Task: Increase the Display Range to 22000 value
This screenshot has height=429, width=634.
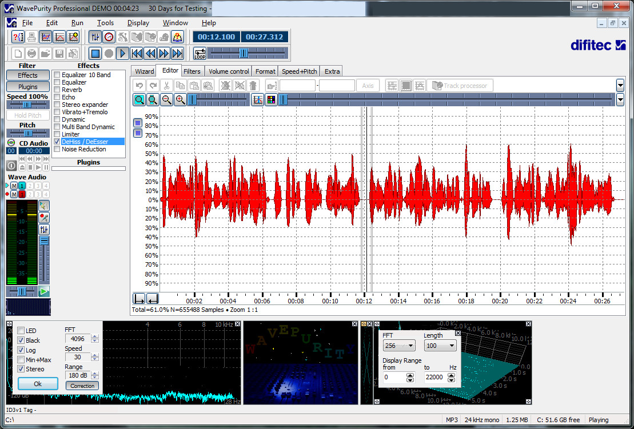Action: tap(452, 375)
